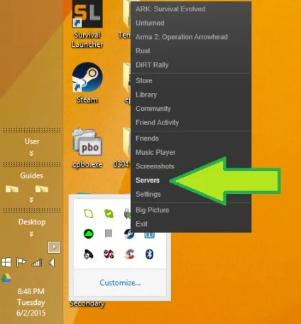The height and width of the screenshot is (324, 301).
Task: Select Servers in the Steam menu
Action: 191,180
